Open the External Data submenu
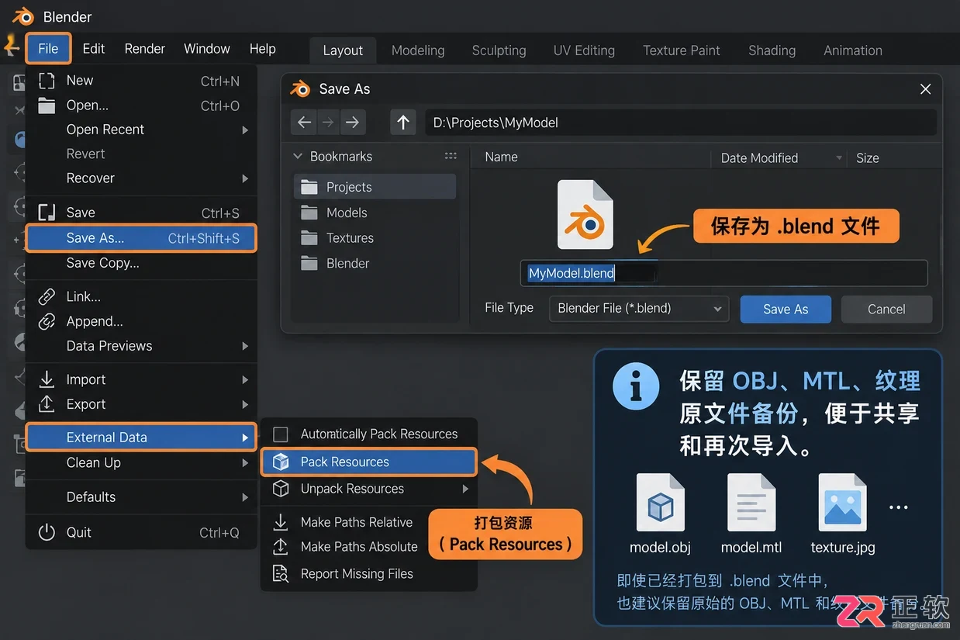The image size is (960, 640). [141, 438]
